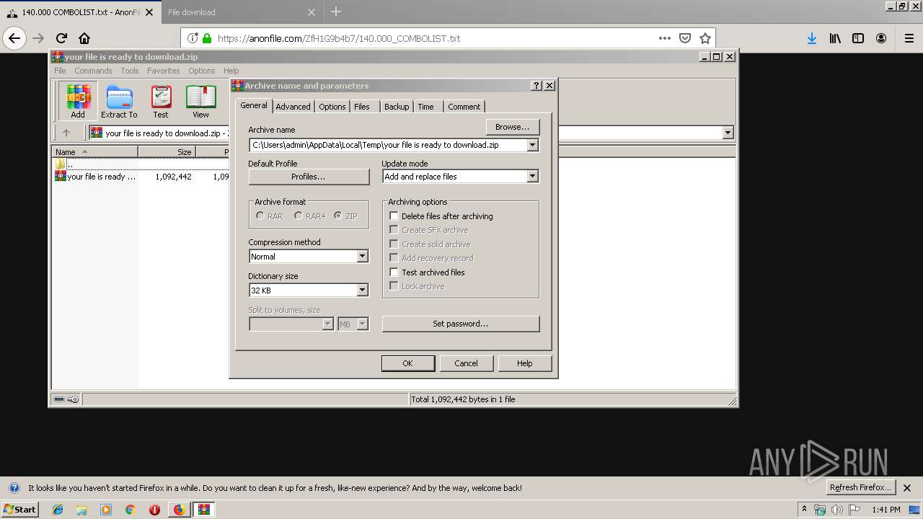923x519 pixels.
Task: Expand the volume size unit MB dropdown
Action: 362,324
